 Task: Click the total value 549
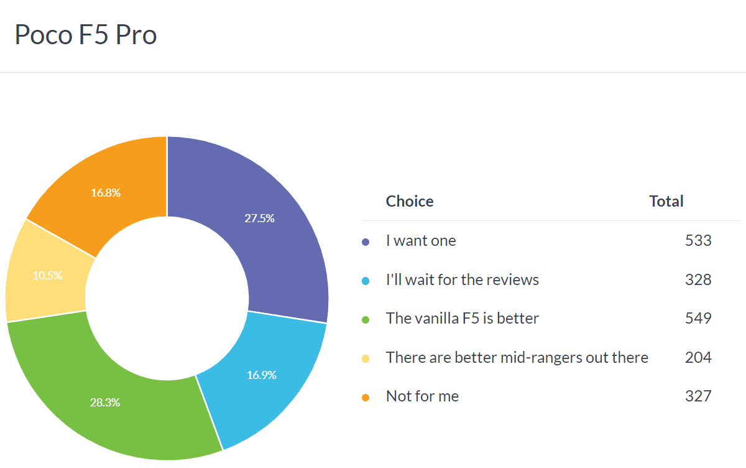point(698,319)
